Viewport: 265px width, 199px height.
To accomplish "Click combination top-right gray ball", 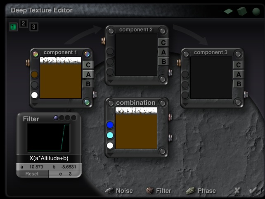I will click(x=162, y=103).
